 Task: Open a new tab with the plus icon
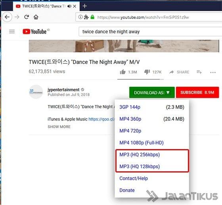pyautogui.click(x=84, y=6)
